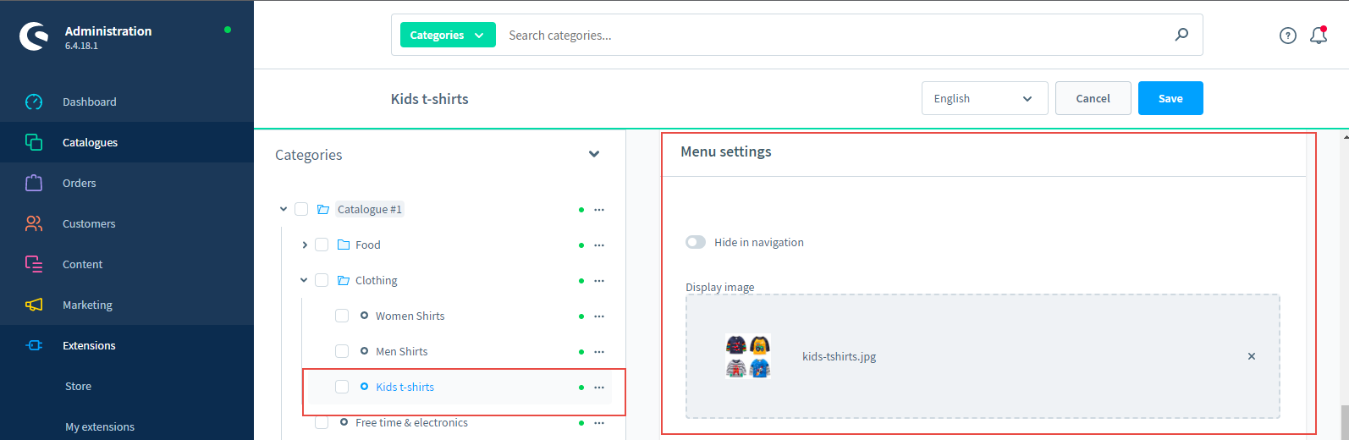
Task: Check the Free time & electronics checkbox
Action: click(322, 422)
